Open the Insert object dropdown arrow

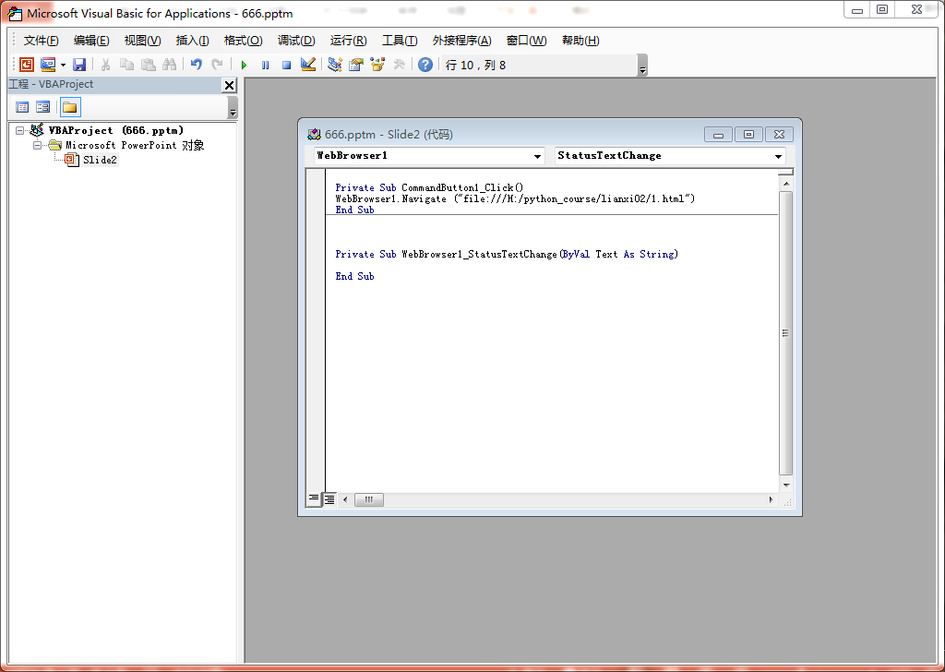click(63, 66)
